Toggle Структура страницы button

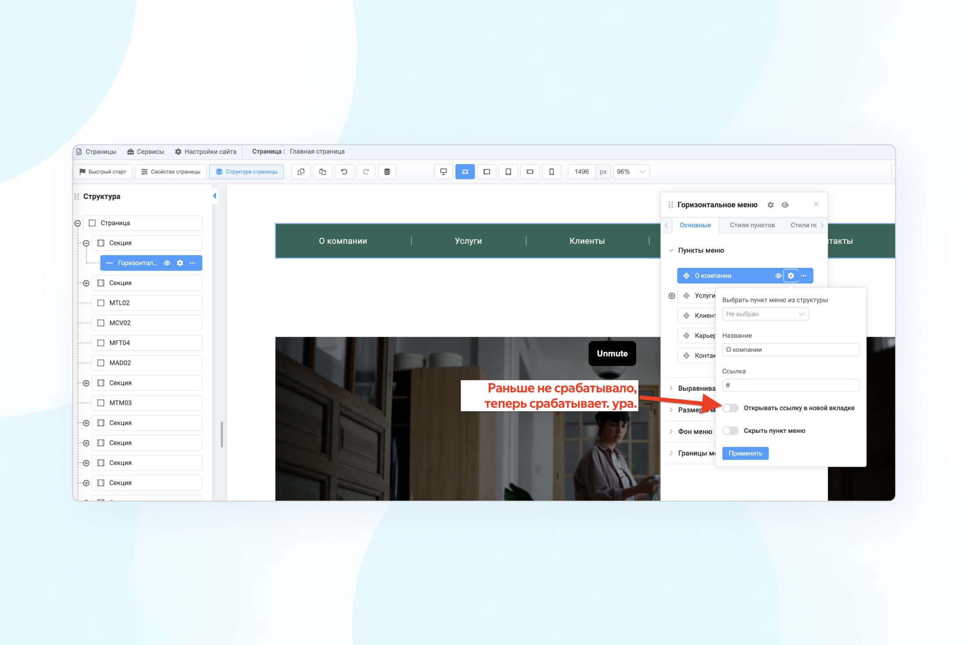[x=246, y=172]
